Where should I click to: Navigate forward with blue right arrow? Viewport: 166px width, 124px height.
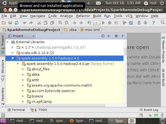pos(81,23)
